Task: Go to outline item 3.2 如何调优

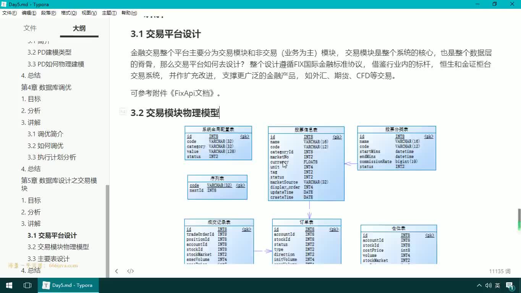Action: (45, 146)
